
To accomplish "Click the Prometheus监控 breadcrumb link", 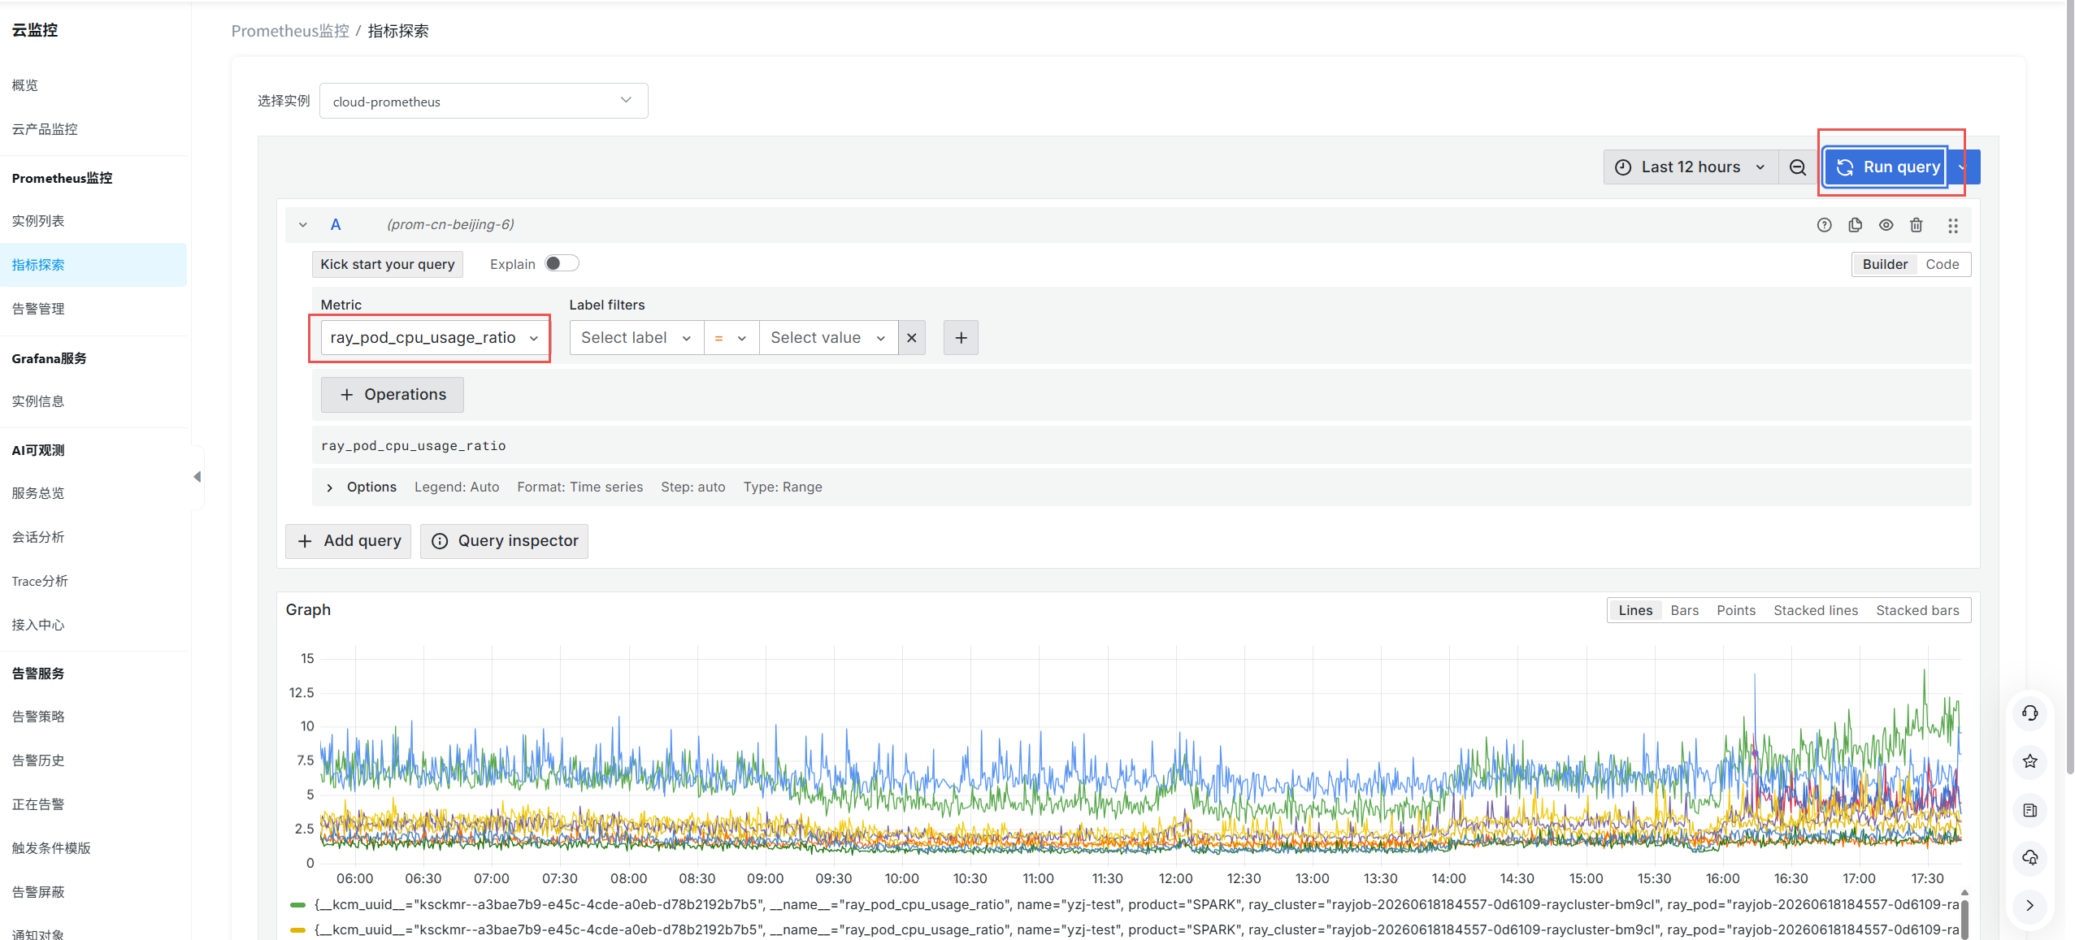I will (x=290, y=31).
